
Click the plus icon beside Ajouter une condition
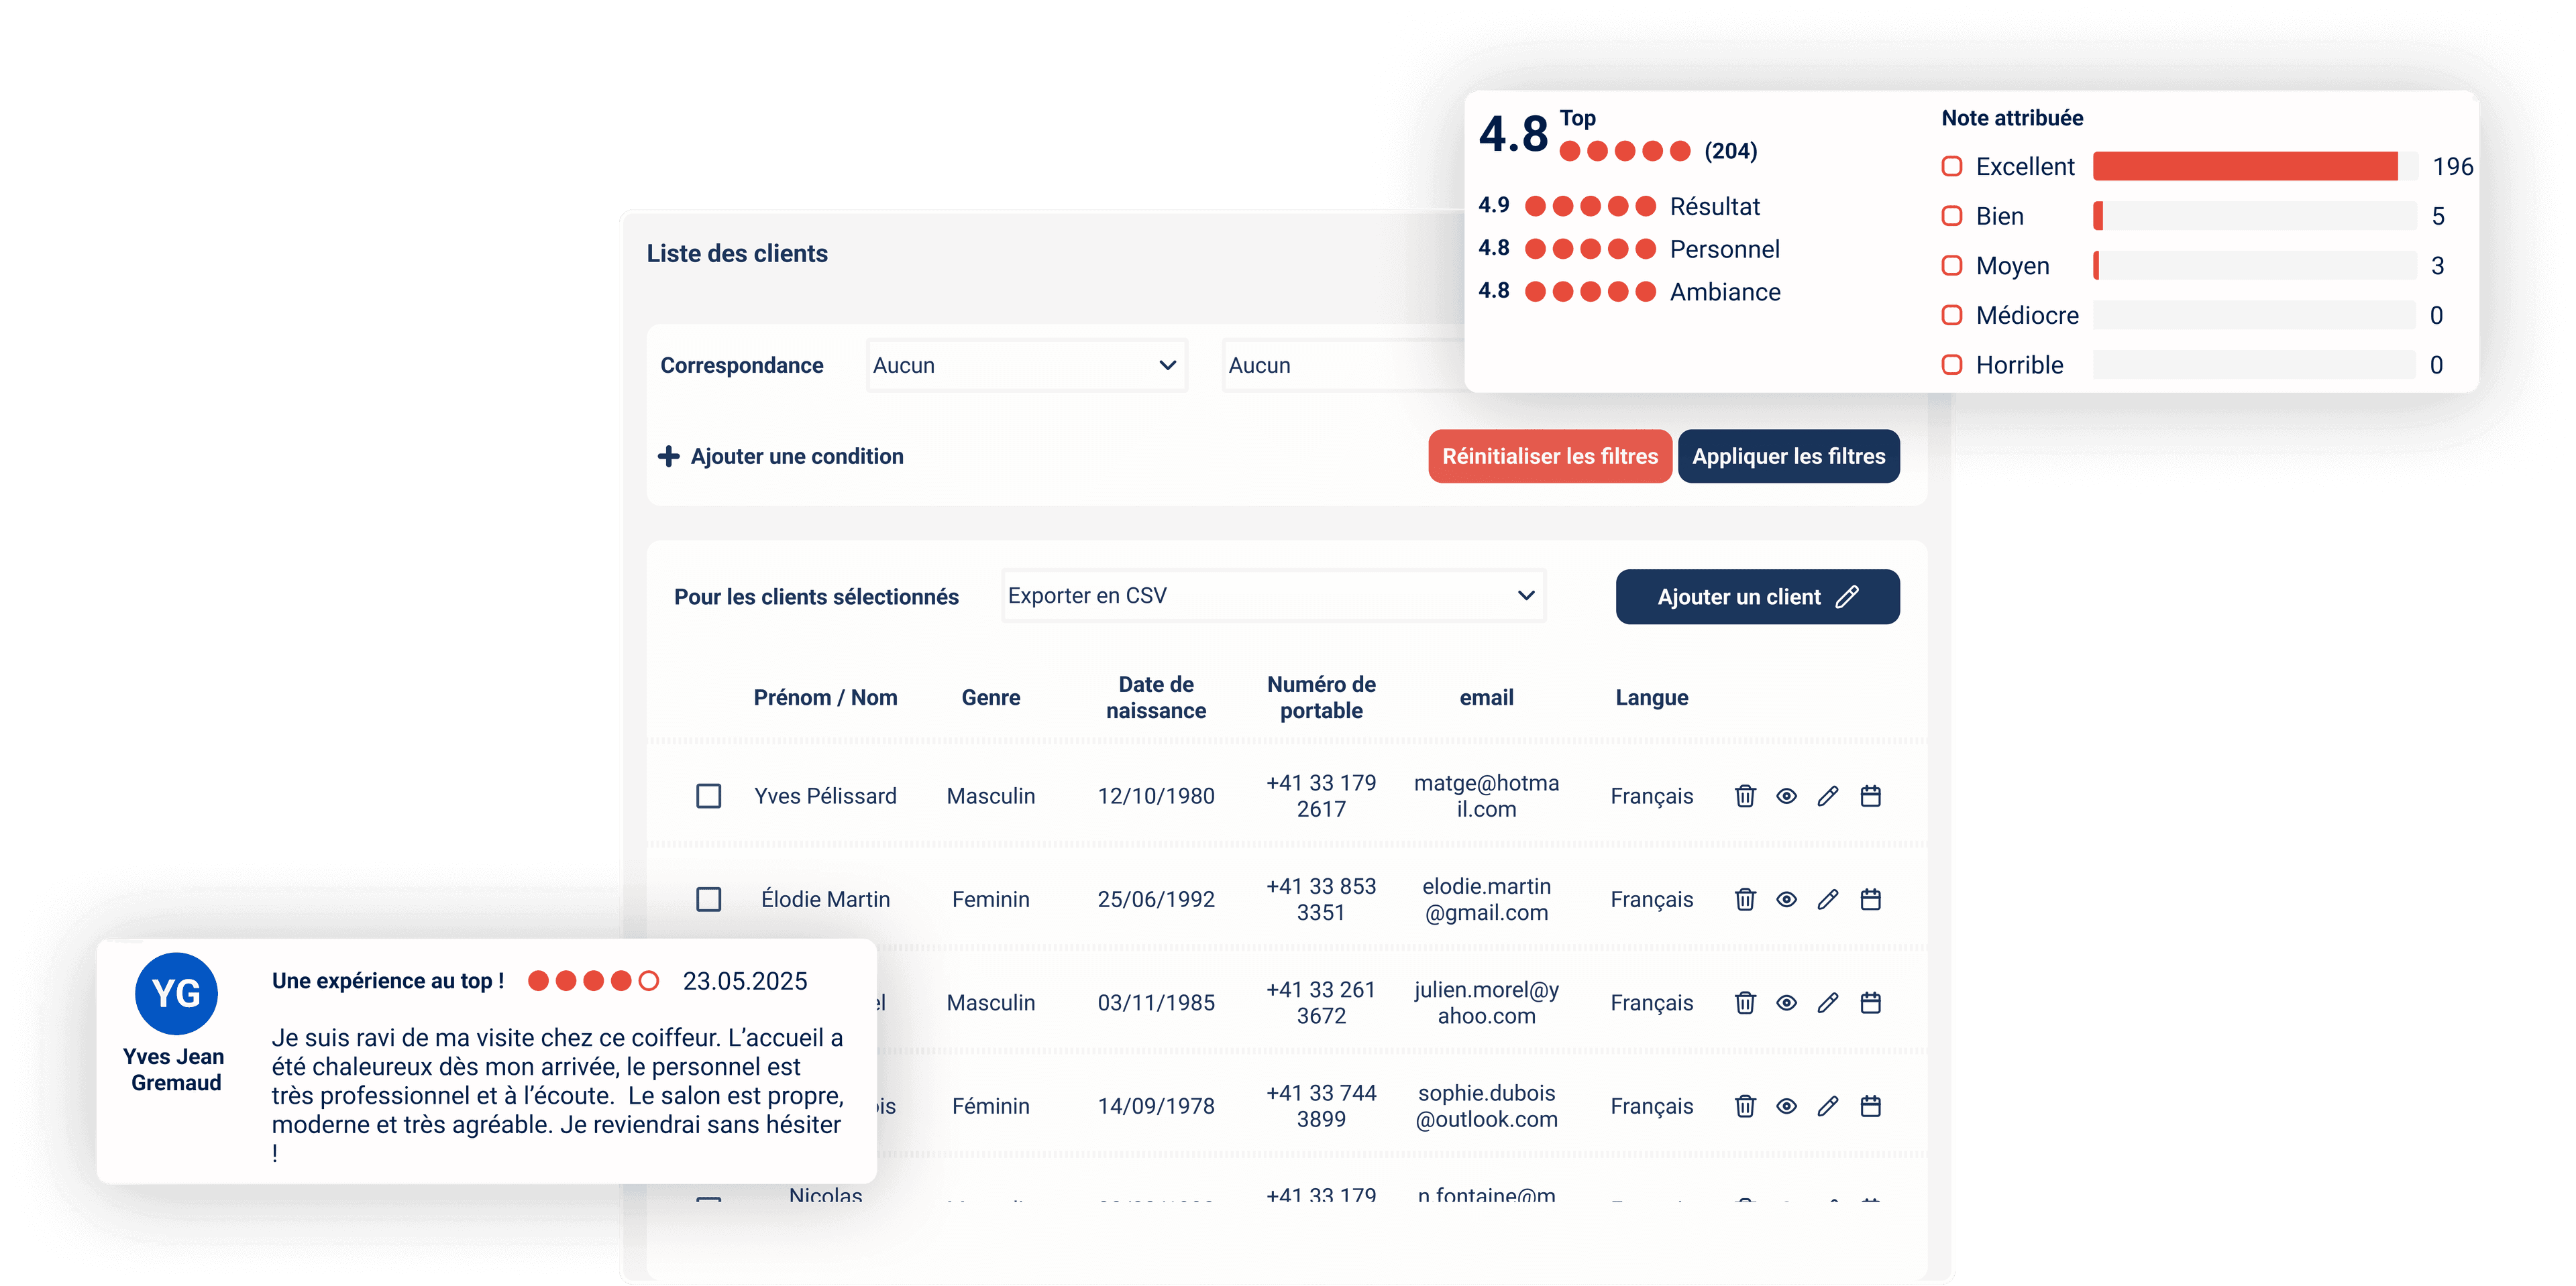point(668,457)
